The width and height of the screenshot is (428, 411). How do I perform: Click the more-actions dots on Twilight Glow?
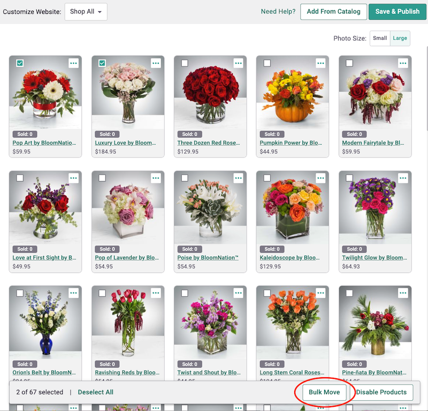point(403,178)
